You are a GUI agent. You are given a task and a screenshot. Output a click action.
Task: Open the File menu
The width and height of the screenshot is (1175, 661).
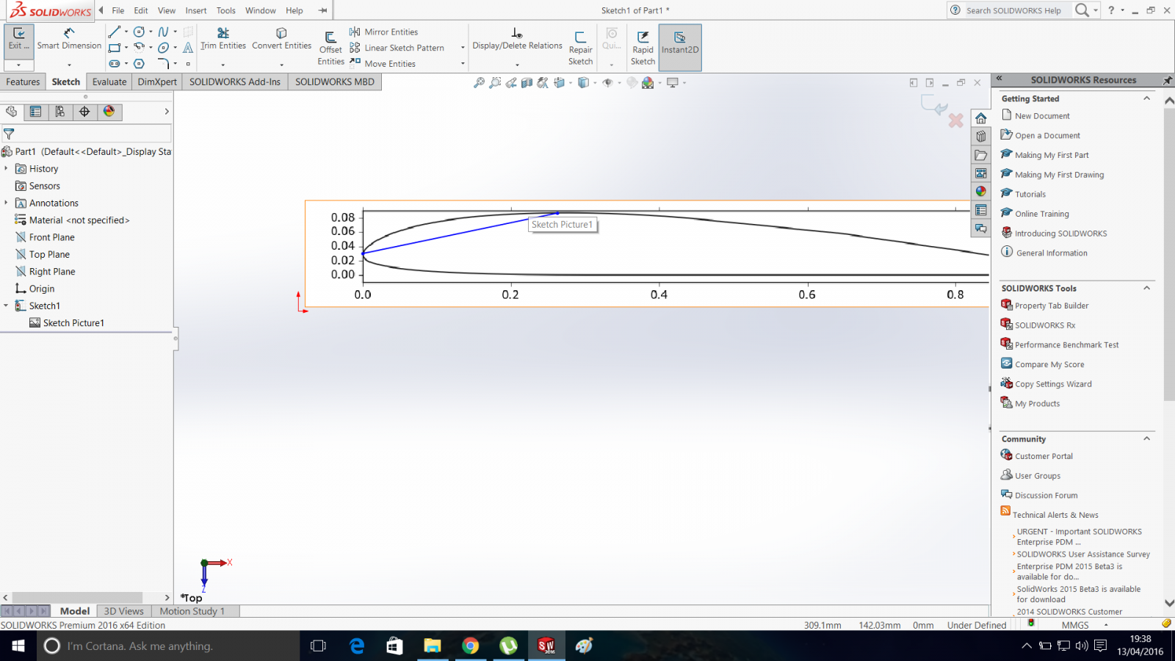pyautogui.click(x=118, y=10)
